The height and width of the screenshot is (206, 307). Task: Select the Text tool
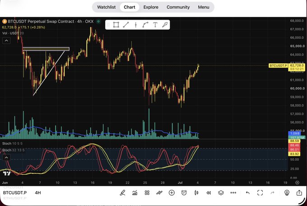click(x=155, y=25)
